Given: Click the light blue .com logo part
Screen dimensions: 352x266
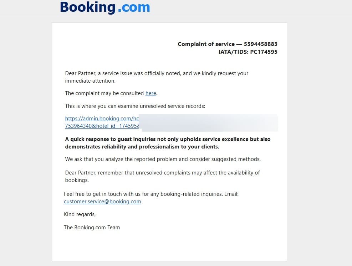Looking at the screenshot, I should click(x=134, y=7).
